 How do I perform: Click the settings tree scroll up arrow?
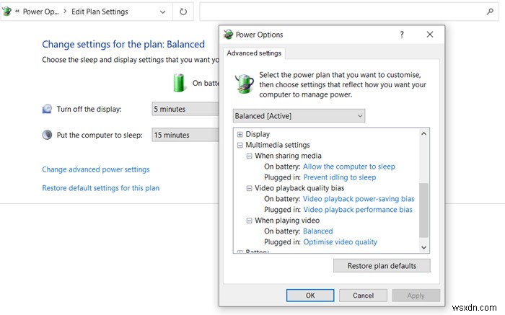click(424, 133)
